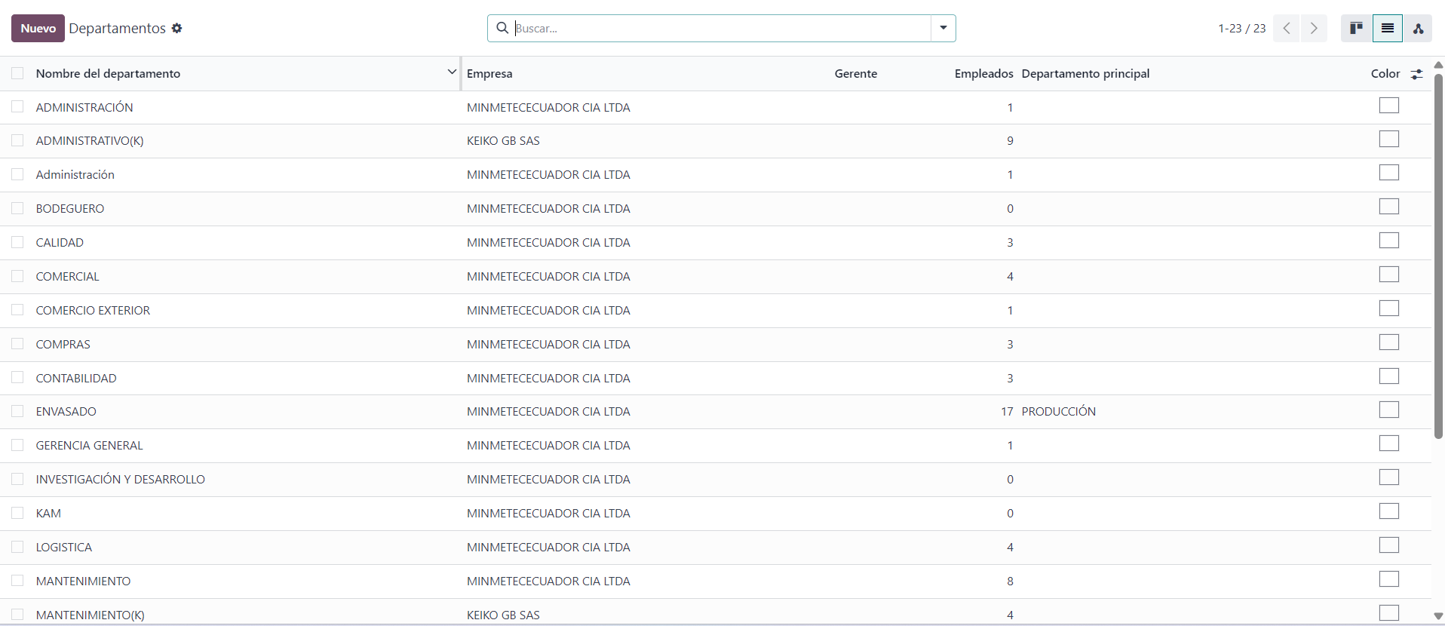Pick color swatch for ADMINISTRACIÓN row
1445x626 pixels.
1388,106
